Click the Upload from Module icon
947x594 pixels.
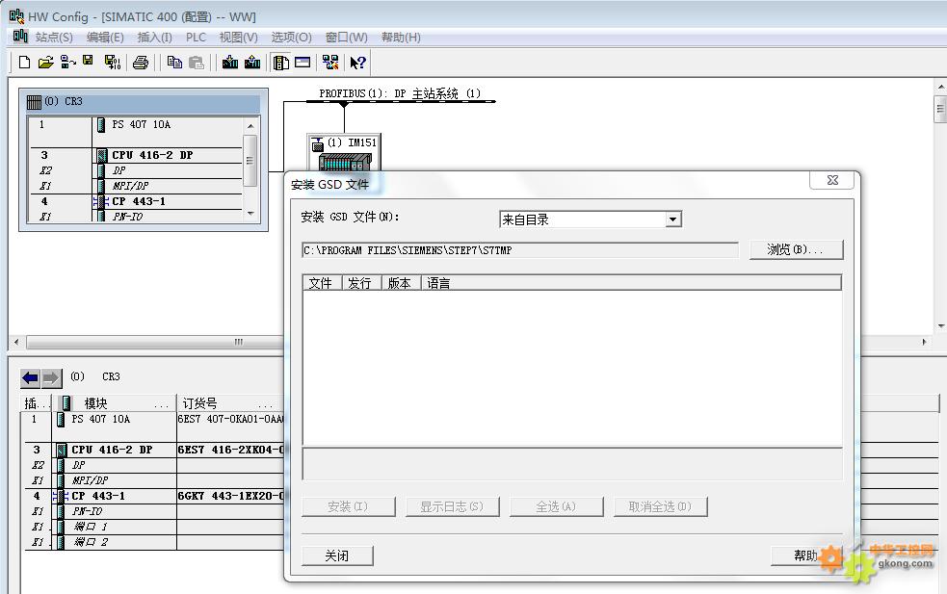coord(252,63)
